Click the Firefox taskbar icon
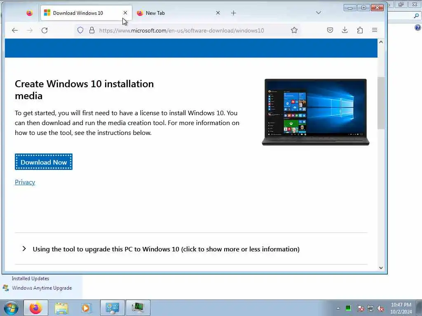Screen dimensions: 422x316 [36, 308]
